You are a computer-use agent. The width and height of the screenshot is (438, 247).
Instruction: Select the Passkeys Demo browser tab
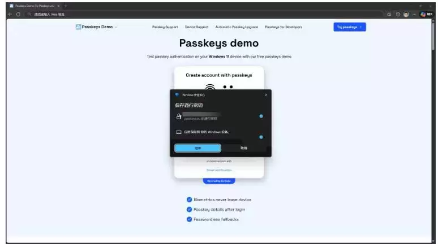(33, 6)
